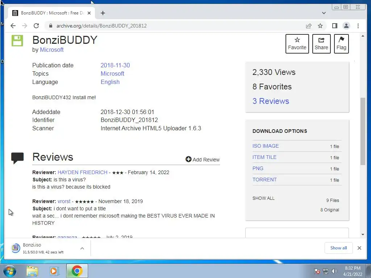The width and height of the screenshot is (371, 278).
Task: Open a new tab with plus button
Action: pos(103,13)
